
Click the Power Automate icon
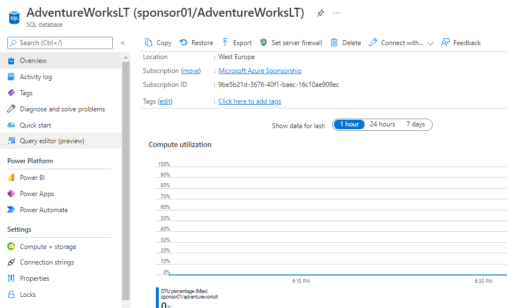11,209
